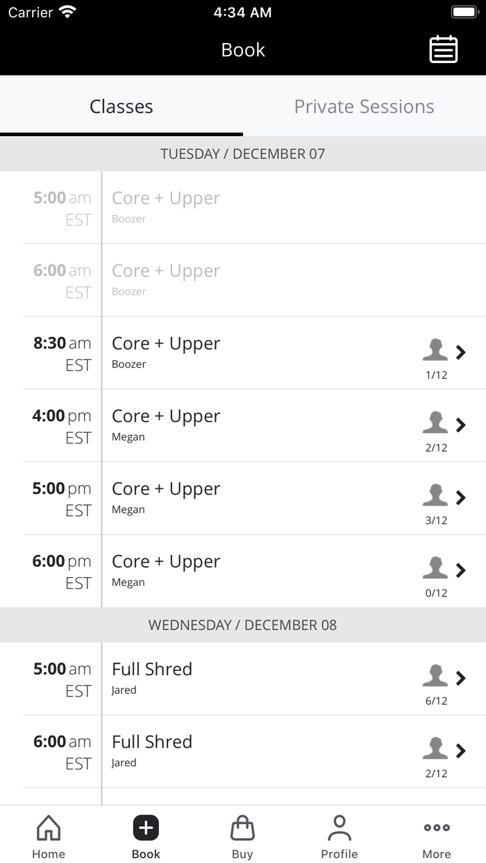This screenshot has height=863, width=486.
Task: Open the More three-dots icon
Action: (437, 828)
